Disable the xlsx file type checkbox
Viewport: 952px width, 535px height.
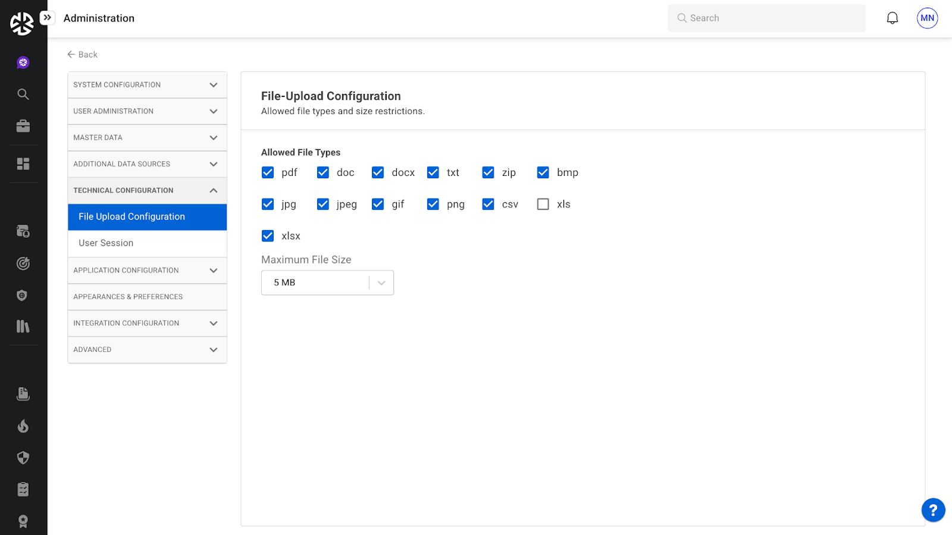(268, 236)
